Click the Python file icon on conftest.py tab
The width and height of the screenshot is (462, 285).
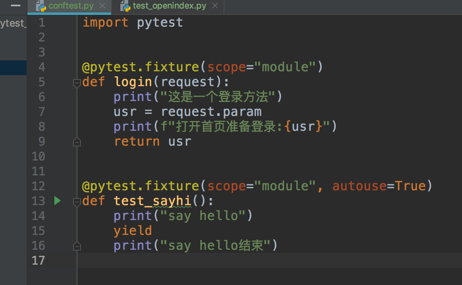click(41, 6)
